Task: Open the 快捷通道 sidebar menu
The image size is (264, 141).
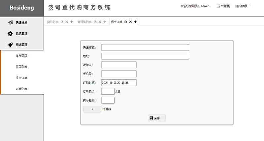Action: 22,22
